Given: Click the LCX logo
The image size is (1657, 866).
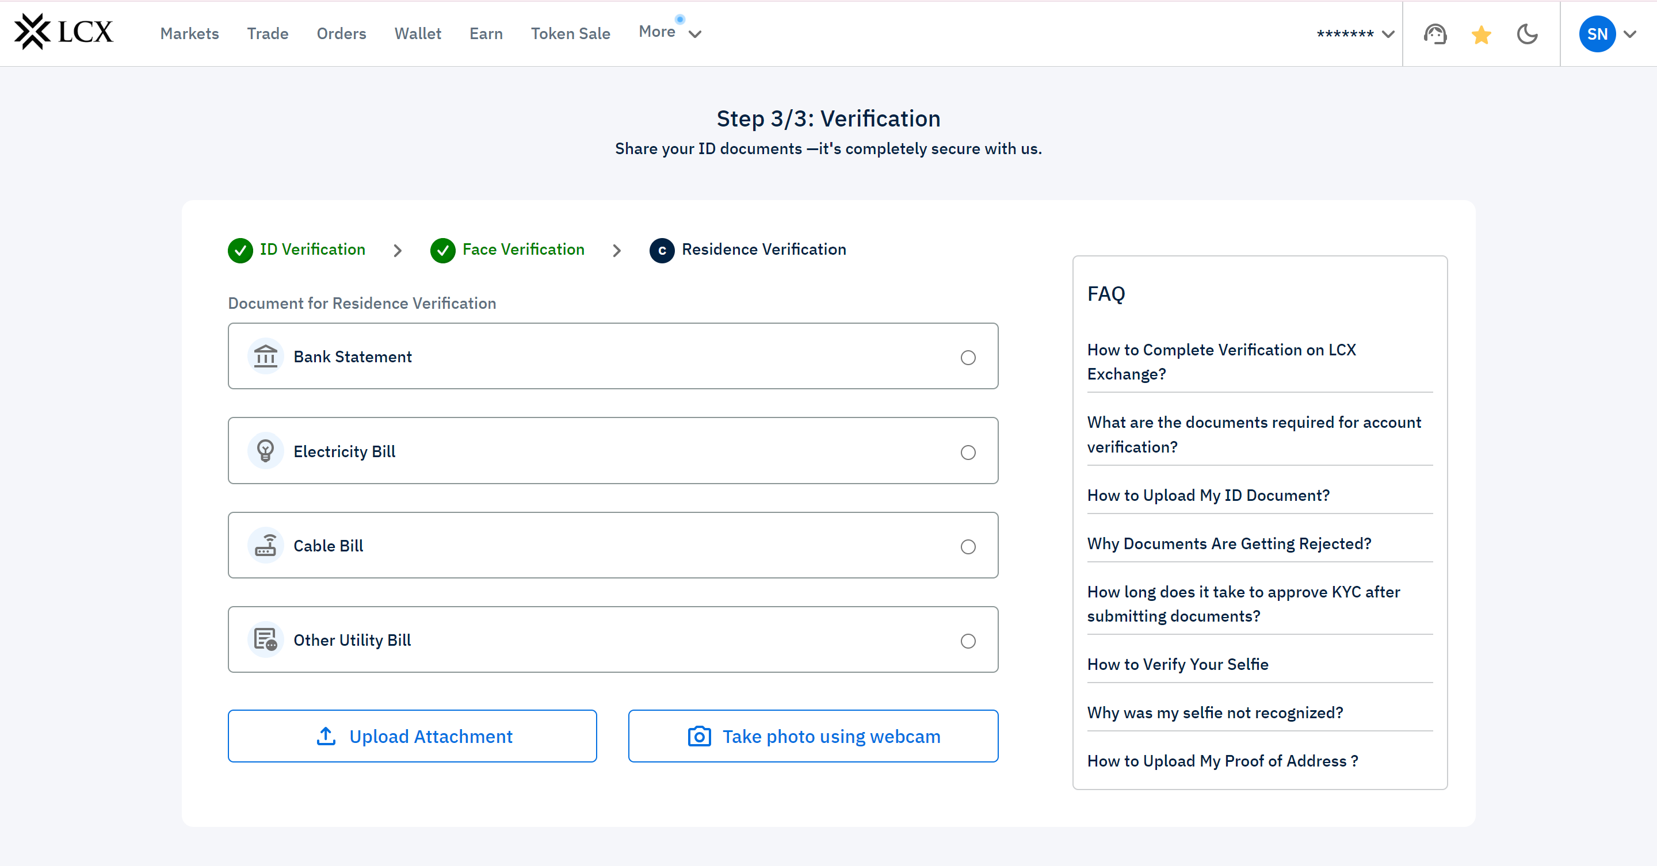Looking at the screenshot, I should click(x=64, y=32).
